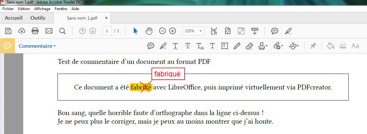Click the line thickness icon
The image size is (367, 134).
click(x=343, y=46)
